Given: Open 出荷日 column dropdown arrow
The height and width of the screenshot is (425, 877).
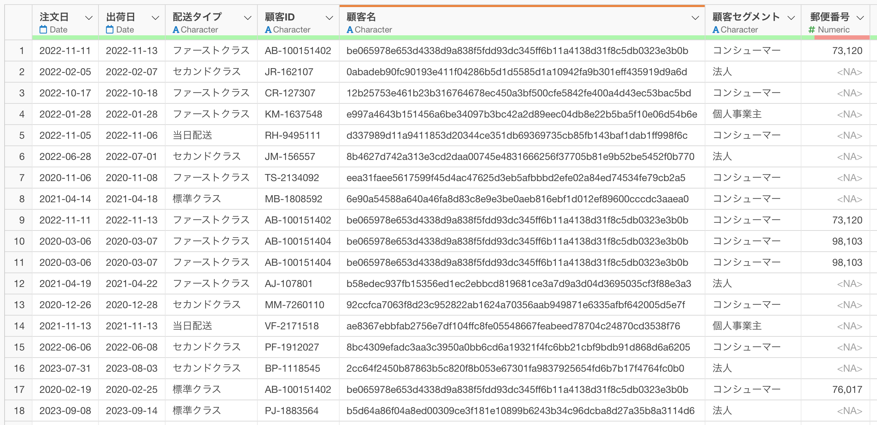Looking at the screenshot, I should click(x=155, y=18).
